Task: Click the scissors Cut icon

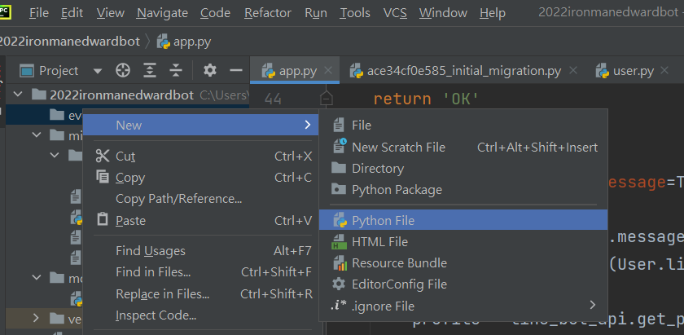Action: (x=102, y=156)
